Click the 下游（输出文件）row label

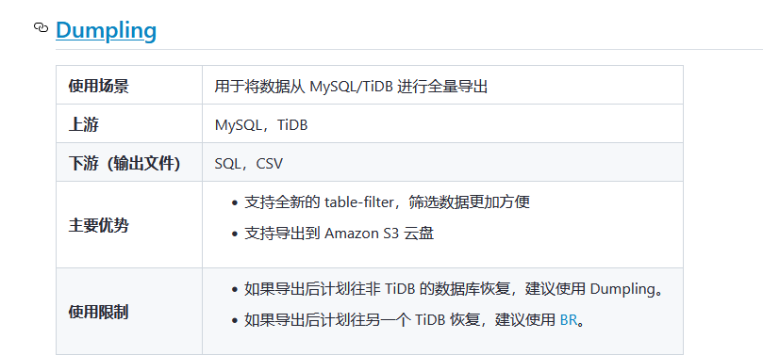(x=124, y=164)
